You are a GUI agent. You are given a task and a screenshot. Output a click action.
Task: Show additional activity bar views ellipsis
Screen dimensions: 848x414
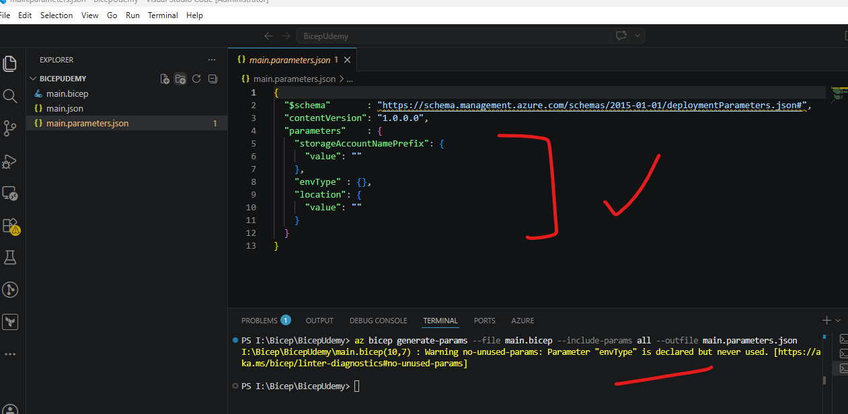[x=10, y=354]
